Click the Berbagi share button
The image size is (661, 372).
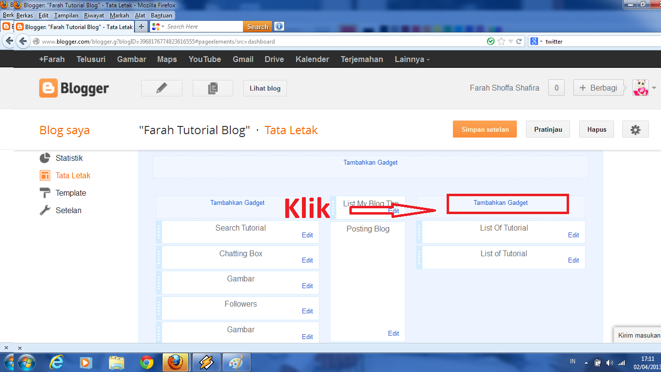click(598, 88)
